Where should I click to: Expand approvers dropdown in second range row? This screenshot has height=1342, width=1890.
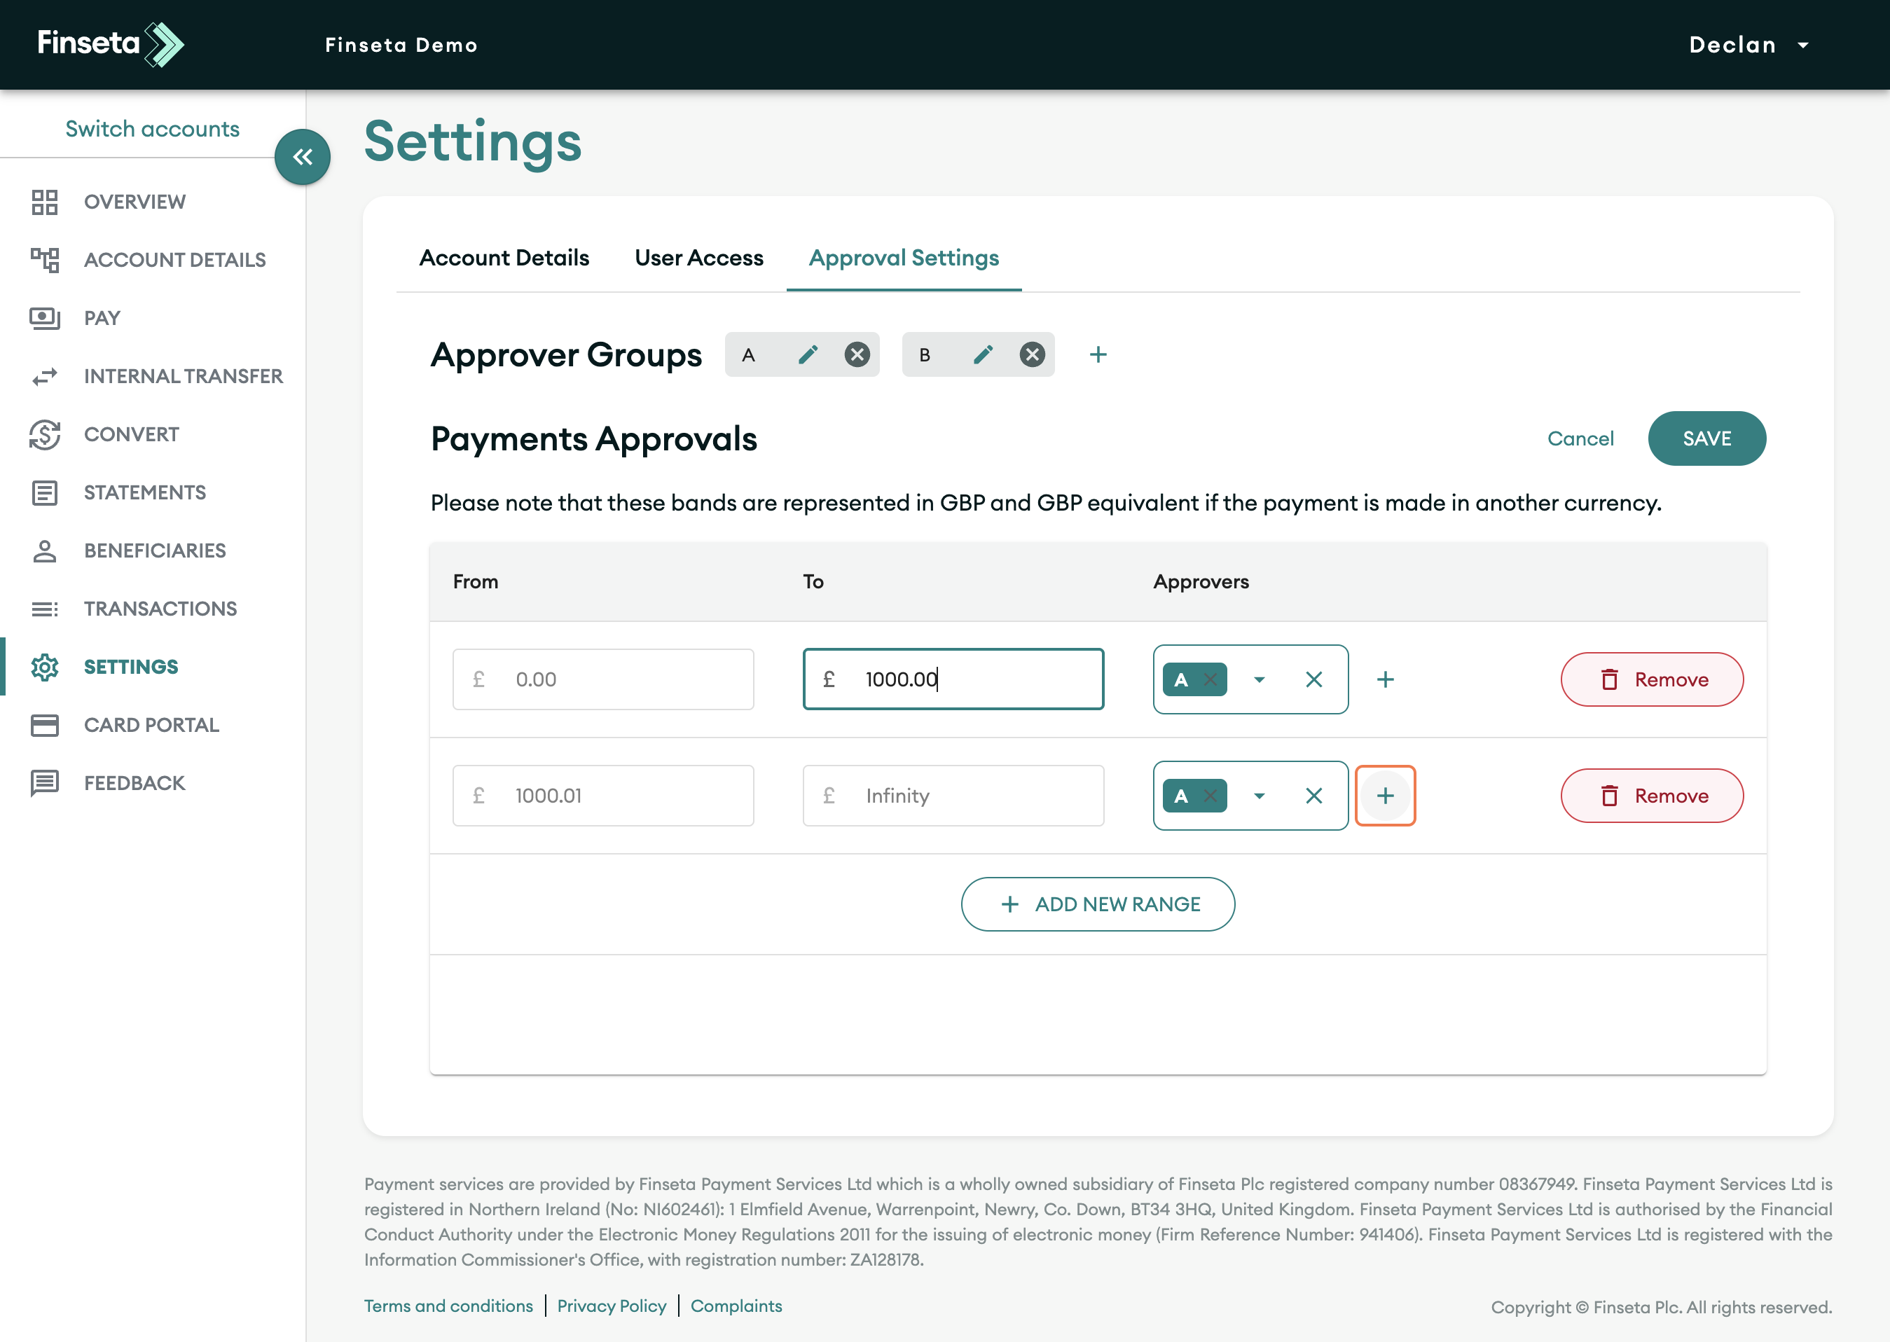[x=1259, y=795]
